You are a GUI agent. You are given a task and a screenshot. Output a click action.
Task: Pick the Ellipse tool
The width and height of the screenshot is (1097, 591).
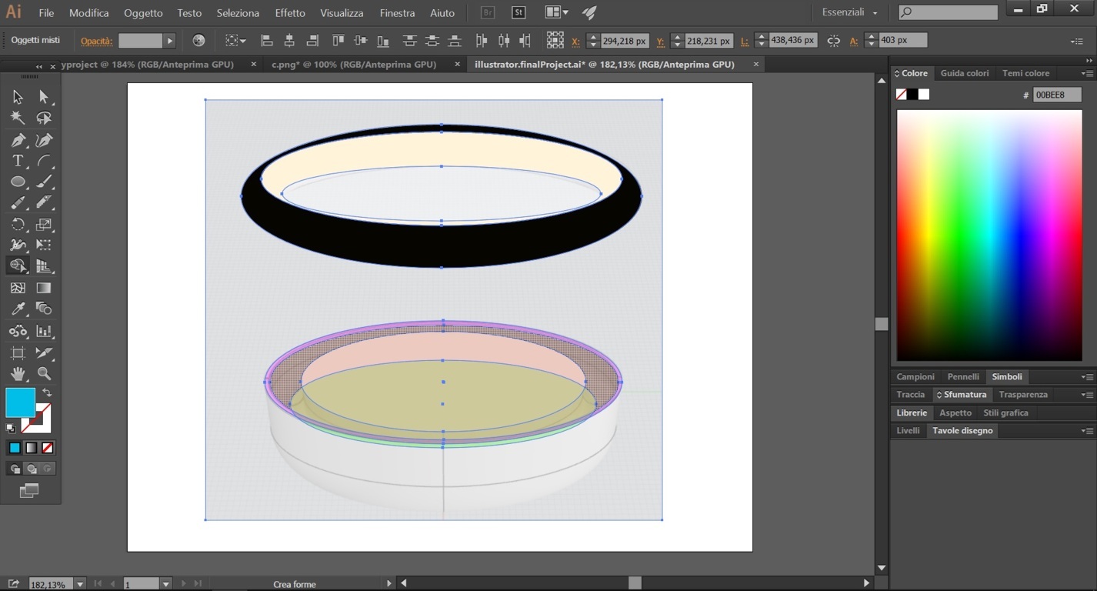click(x=17, y=181)
